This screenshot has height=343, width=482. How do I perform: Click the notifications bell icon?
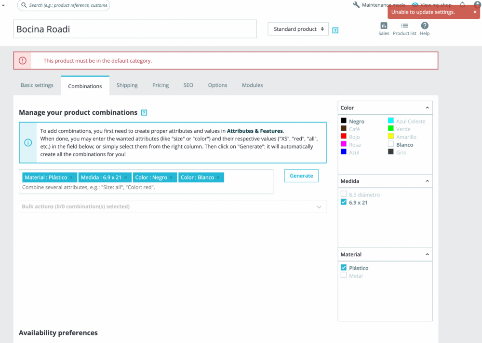(462, 5)
